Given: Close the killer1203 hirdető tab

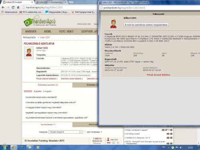Looking at the screenshot, I should (x=32, y=2).
